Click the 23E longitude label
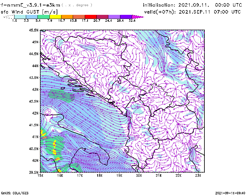Viewport: 252px width, 195px height. tap(198, 175)
